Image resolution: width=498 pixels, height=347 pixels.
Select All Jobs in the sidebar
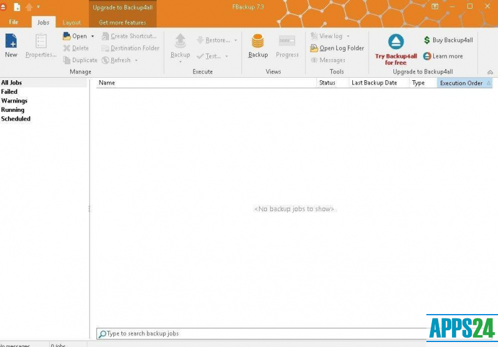(x=43, y=83)
